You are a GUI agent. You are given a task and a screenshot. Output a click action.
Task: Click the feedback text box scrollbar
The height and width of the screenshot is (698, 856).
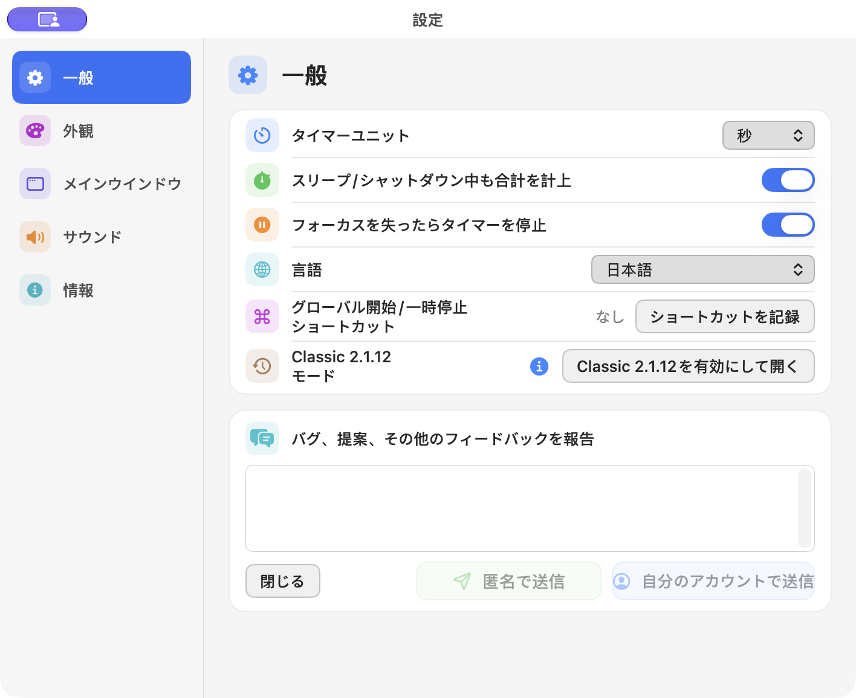tap(804, 508)
